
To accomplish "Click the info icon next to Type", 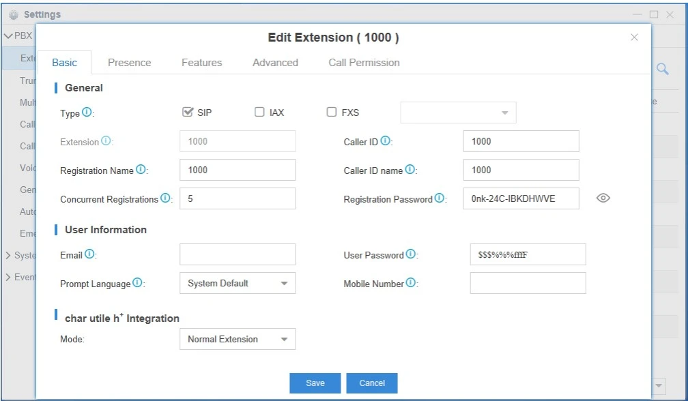I will coord(87,113).
